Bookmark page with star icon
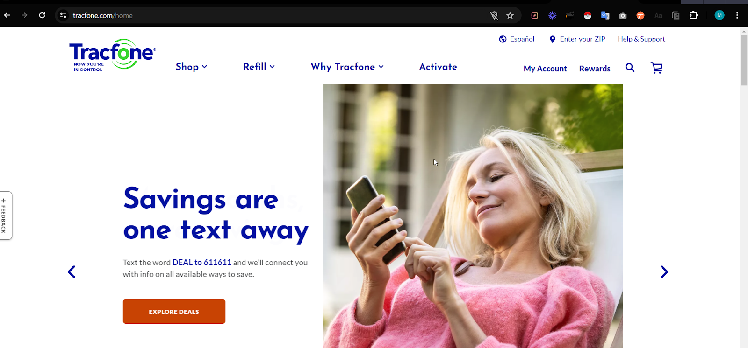This screenshot has height=348, width=748. 510,15
